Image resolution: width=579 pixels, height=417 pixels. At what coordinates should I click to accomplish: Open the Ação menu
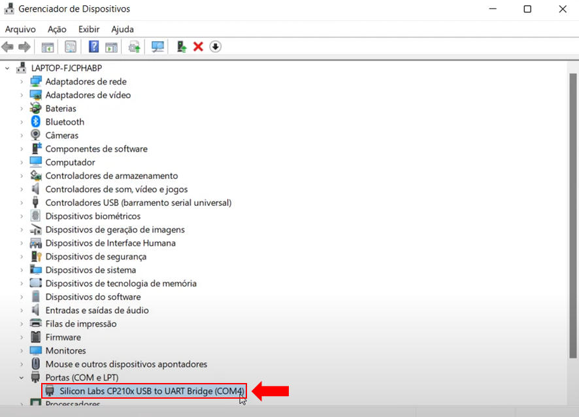coord(57,29)
